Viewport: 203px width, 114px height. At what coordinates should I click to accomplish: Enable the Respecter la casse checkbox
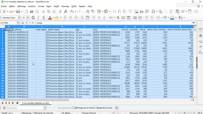pos(95,108)
